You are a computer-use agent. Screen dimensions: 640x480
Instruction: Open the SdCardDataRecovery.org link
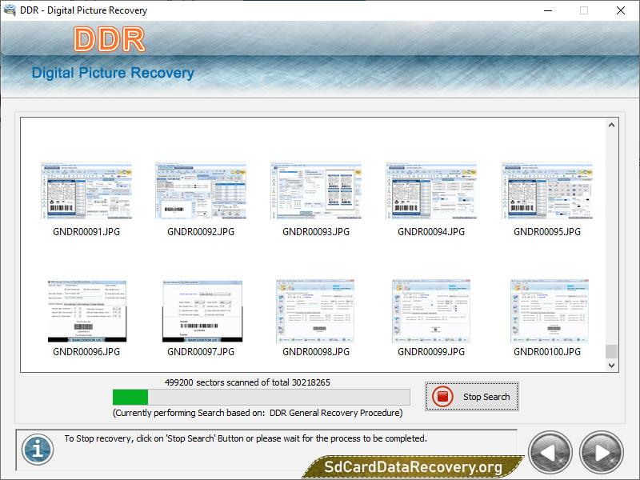[x=413, y=467]
